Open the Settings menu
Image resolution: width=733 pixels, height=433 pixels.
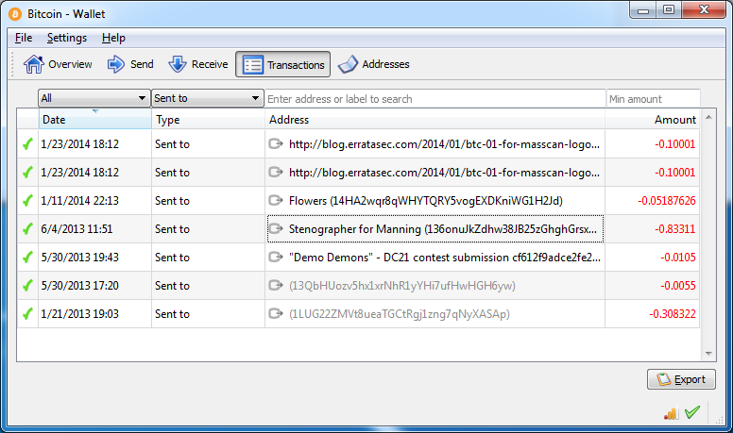[67, 38]
